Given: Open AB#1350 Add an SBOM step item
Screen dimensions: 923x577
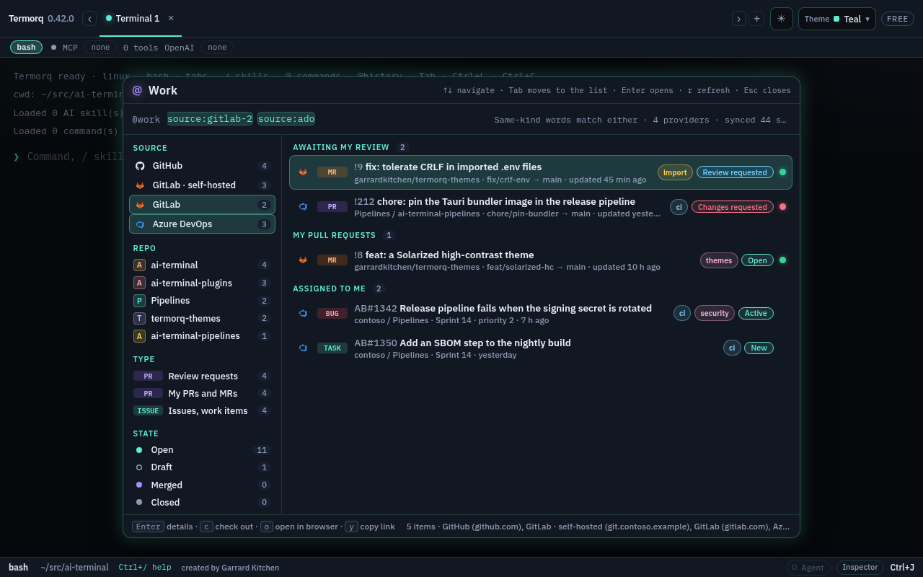Looking at the screenshot, I should (x=541, y=348).
